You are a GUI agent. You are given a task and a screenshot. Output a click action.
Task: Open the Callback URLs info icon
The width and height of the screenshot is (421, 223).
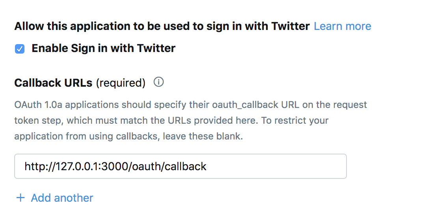click(158, 82)
